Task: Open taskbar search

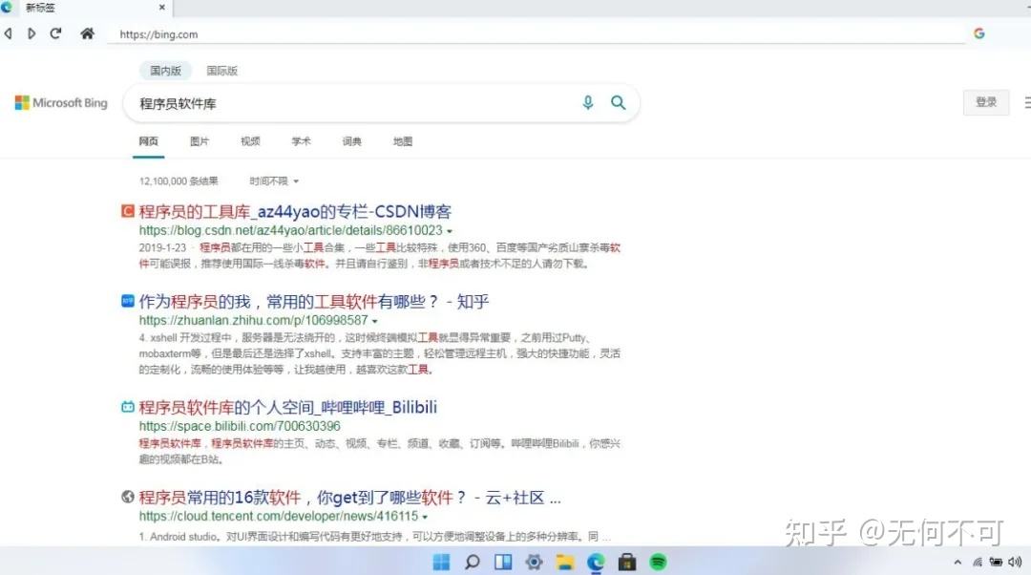Action: [473, 562]
